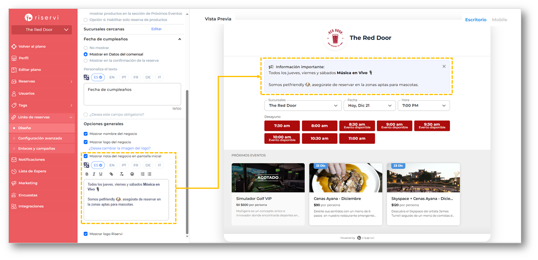Open The Red Door selector in sidebar
Screen dimensions: 538x260
[42, 30]
